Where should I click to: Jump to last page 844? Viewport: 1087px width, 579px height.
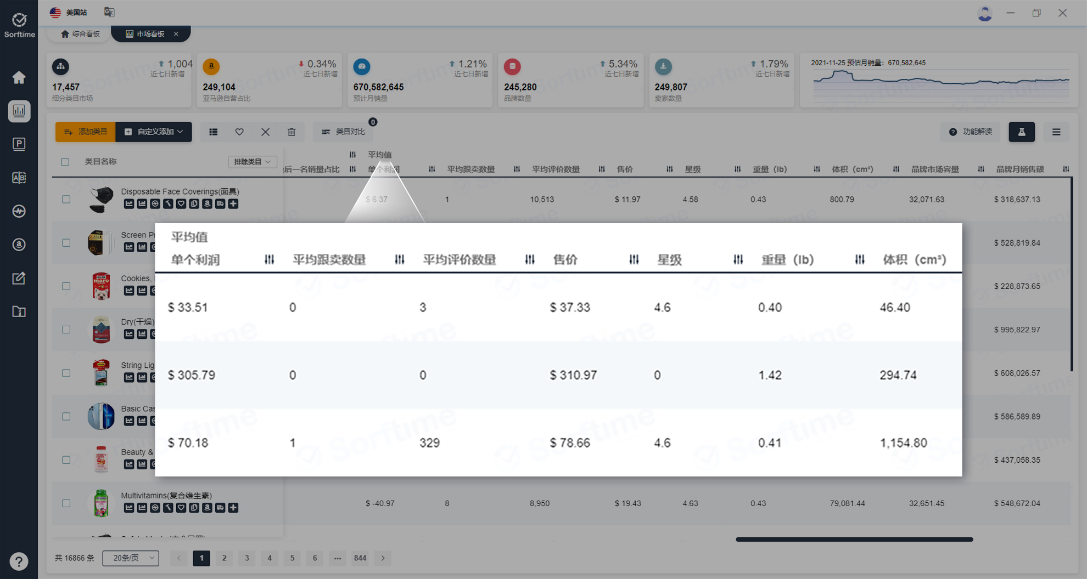[360, 558]
